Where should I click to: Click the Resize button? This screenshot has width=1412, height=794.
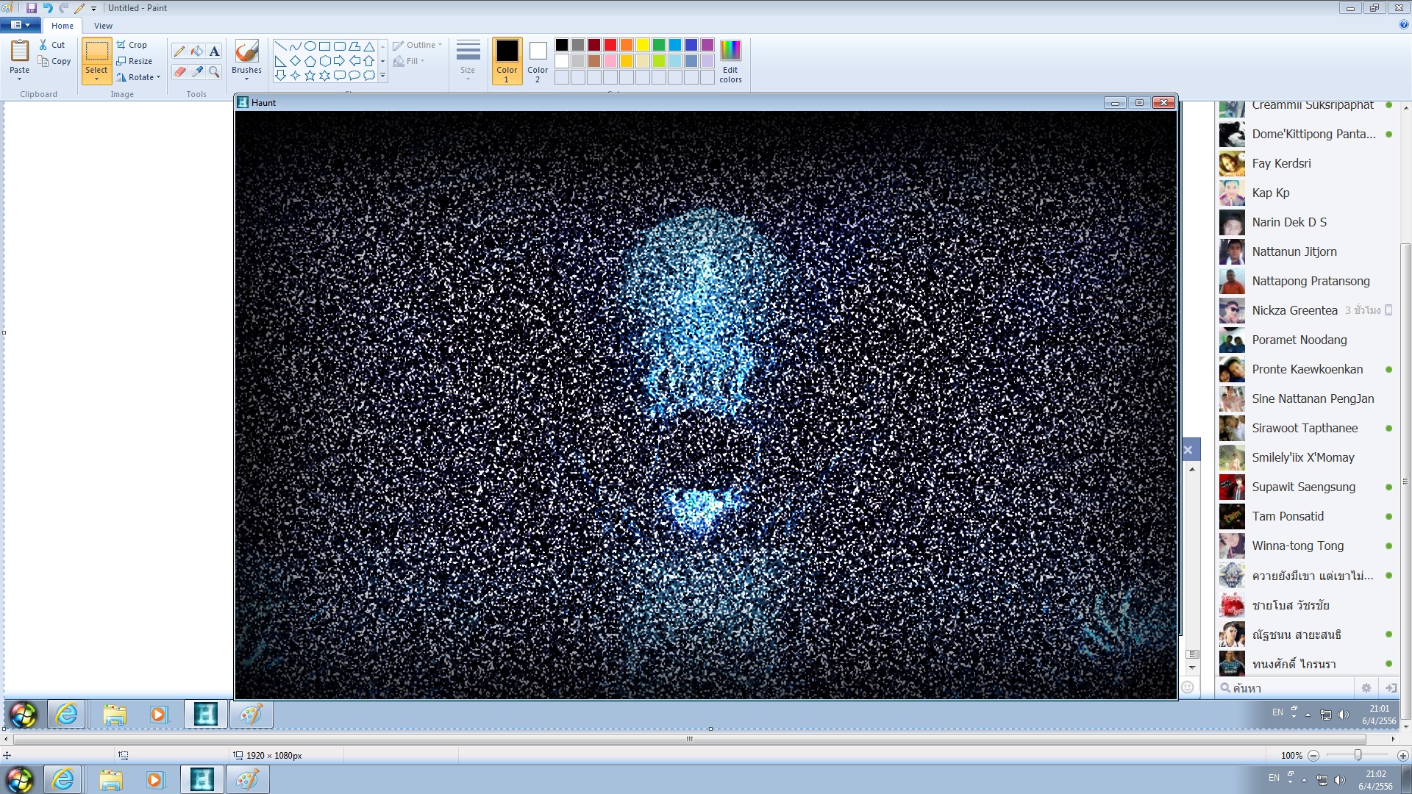tap(135, 61)
